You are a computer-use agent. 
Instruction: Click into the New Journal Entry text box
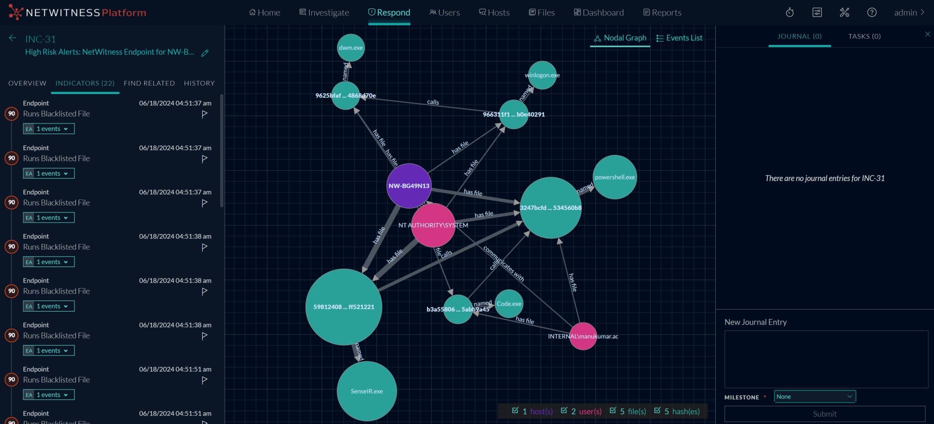coord(826,359)
